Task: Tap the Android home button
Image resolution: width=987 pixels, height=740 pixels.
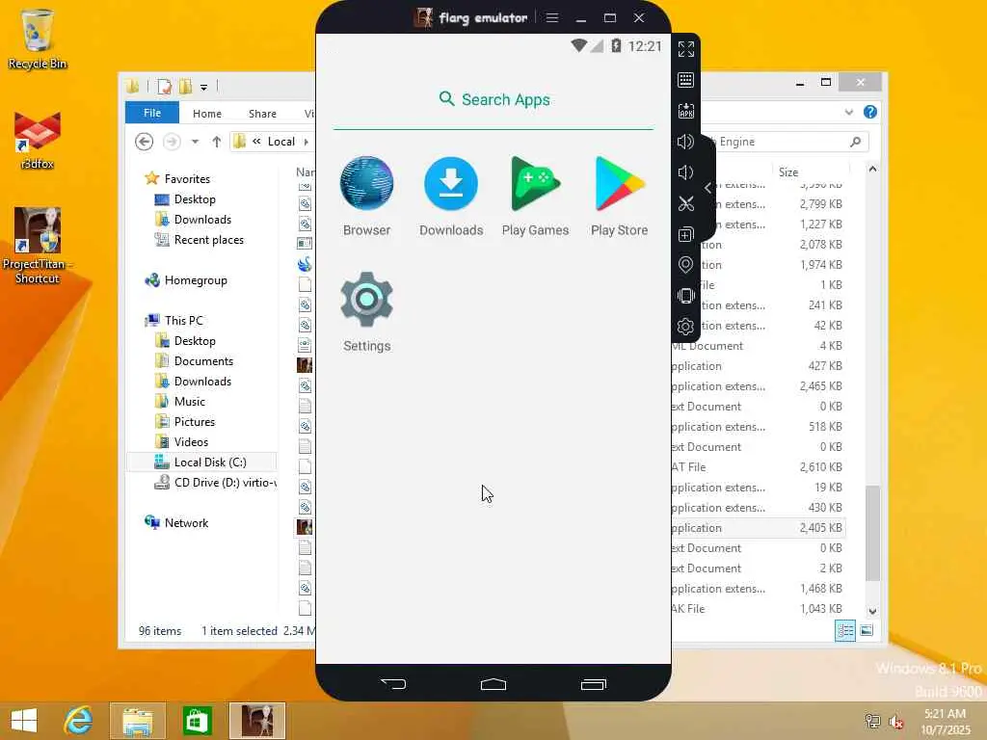Action: coord(493,684)
